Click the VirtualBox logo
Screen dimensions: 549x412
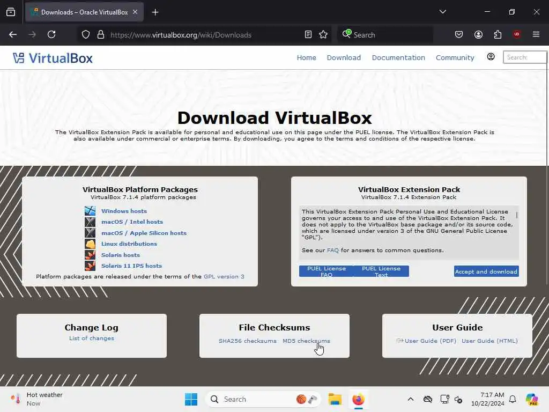tap(53, 58)
